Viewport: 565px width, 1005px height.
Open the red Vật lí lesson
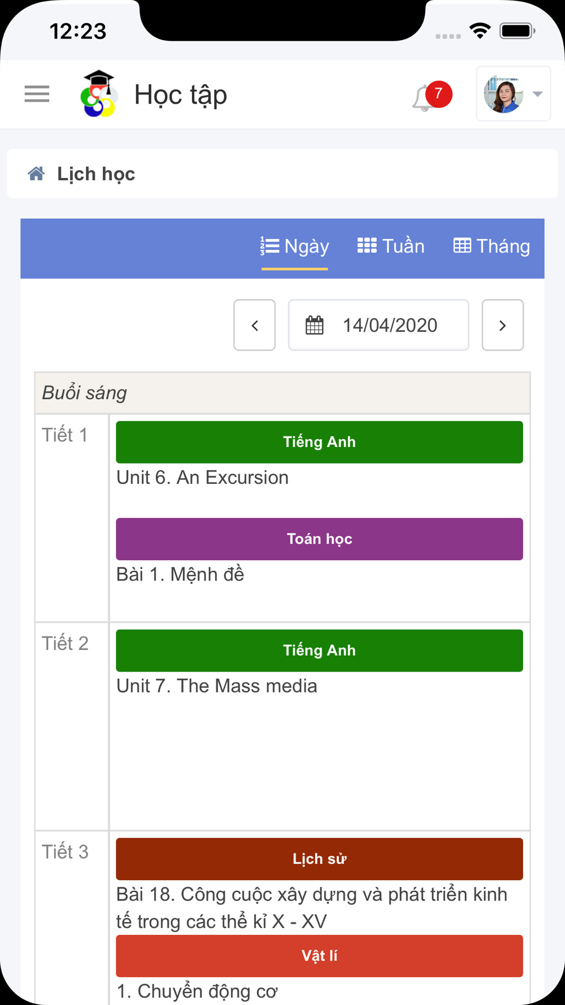pyautogui.click(x=319, y=956)
